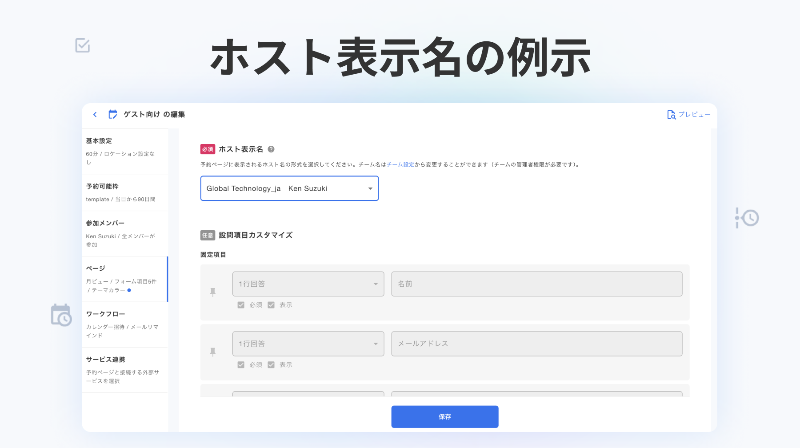Open 1行回答 dropdown in メールアドレス row
800x448 pixels.
pos(308,344)
